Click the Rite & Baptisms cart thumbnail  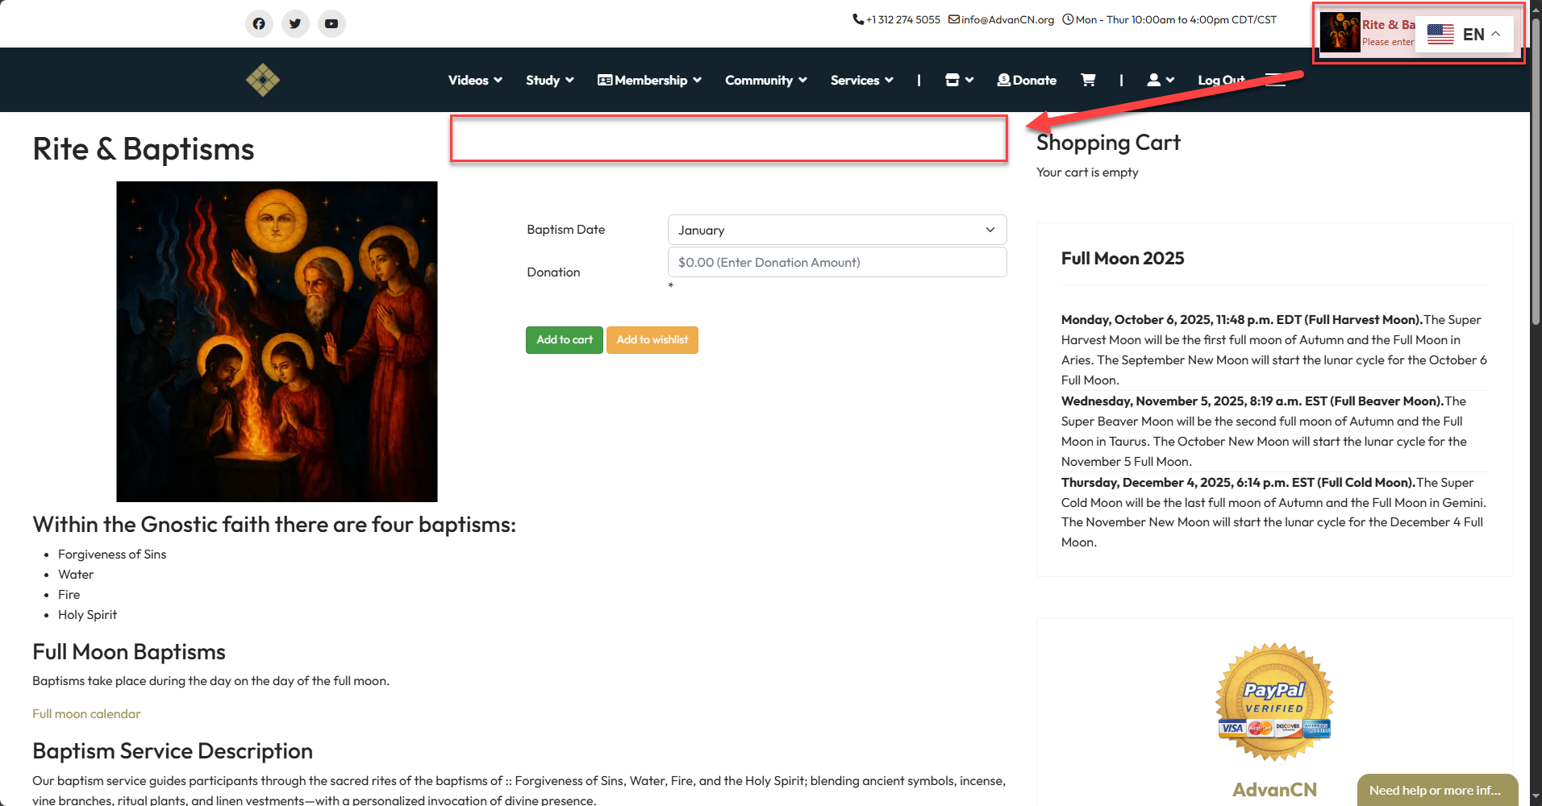tap(1340, 32)
